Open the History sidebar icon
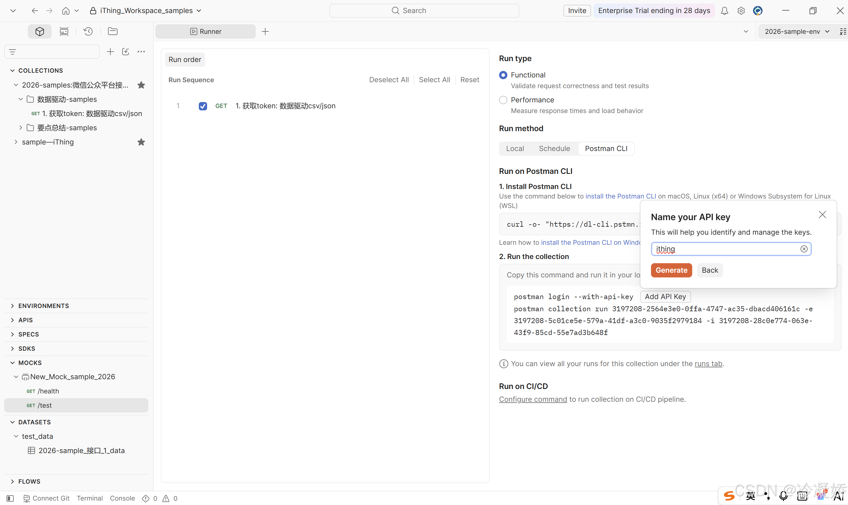Image resolution: width=848 pixels, height=505 pixels. point(88,31)
